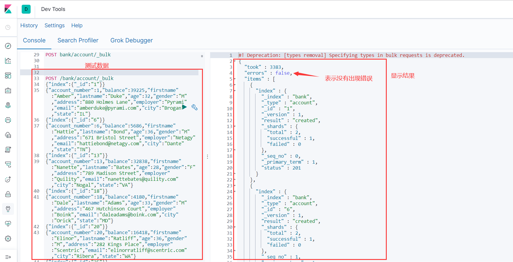Open the Help link
513x262 pixels.
(77, 25)
